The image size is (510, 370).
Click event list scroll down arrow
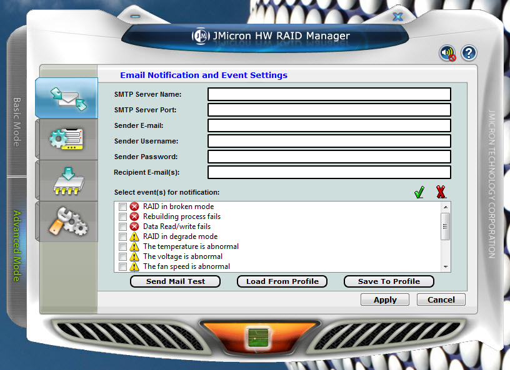click(446, 267)
